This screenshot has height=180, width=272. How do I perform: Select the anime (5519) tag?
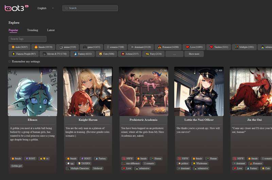pyautogui.click(x=67, y=47)
